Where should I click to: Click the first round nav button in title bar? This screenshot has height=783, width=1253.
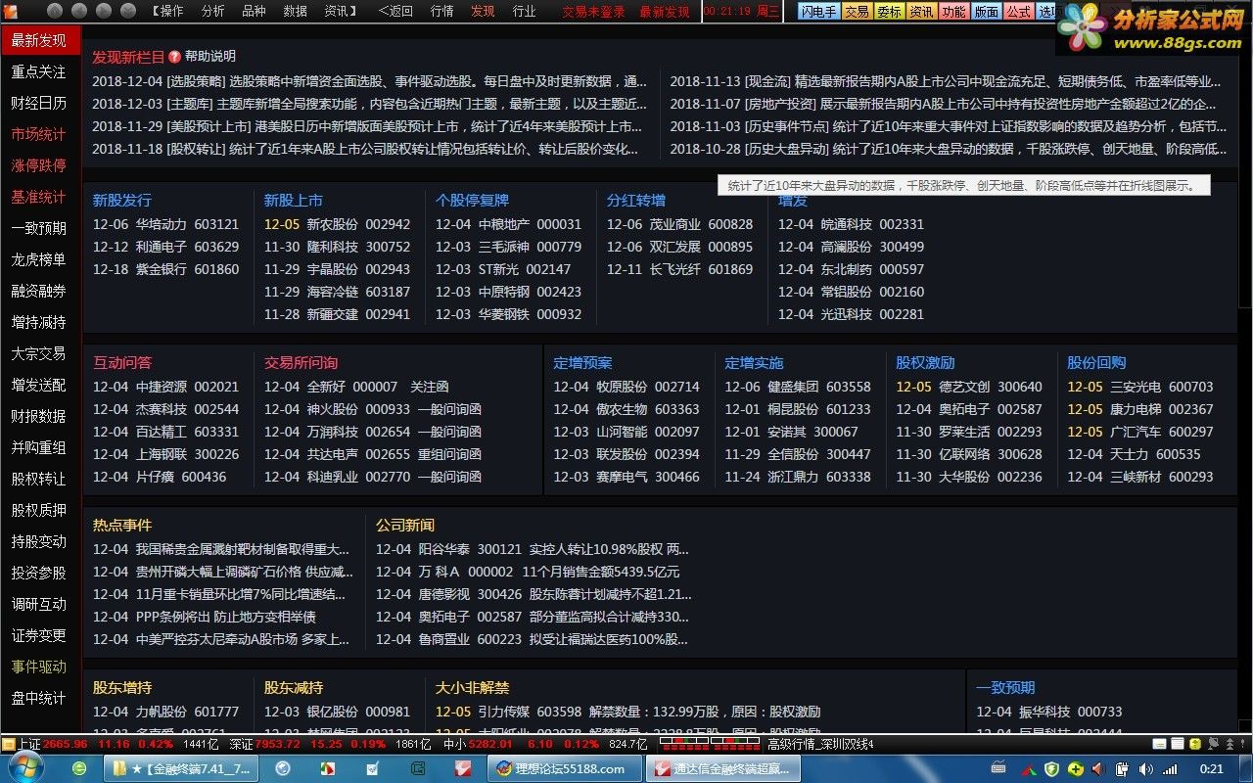(55, 11)
